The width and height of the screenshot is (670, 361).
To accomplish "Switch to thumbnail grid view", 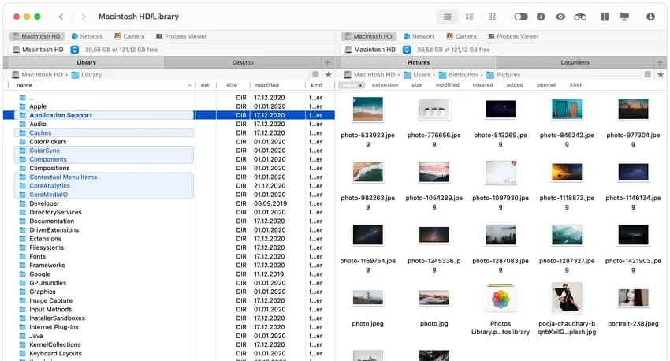I will point(492,17).
